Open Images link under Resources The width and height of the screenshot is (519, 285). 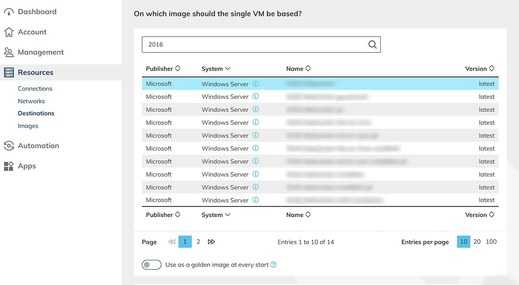pyautogui.click(x=28, y=126)
